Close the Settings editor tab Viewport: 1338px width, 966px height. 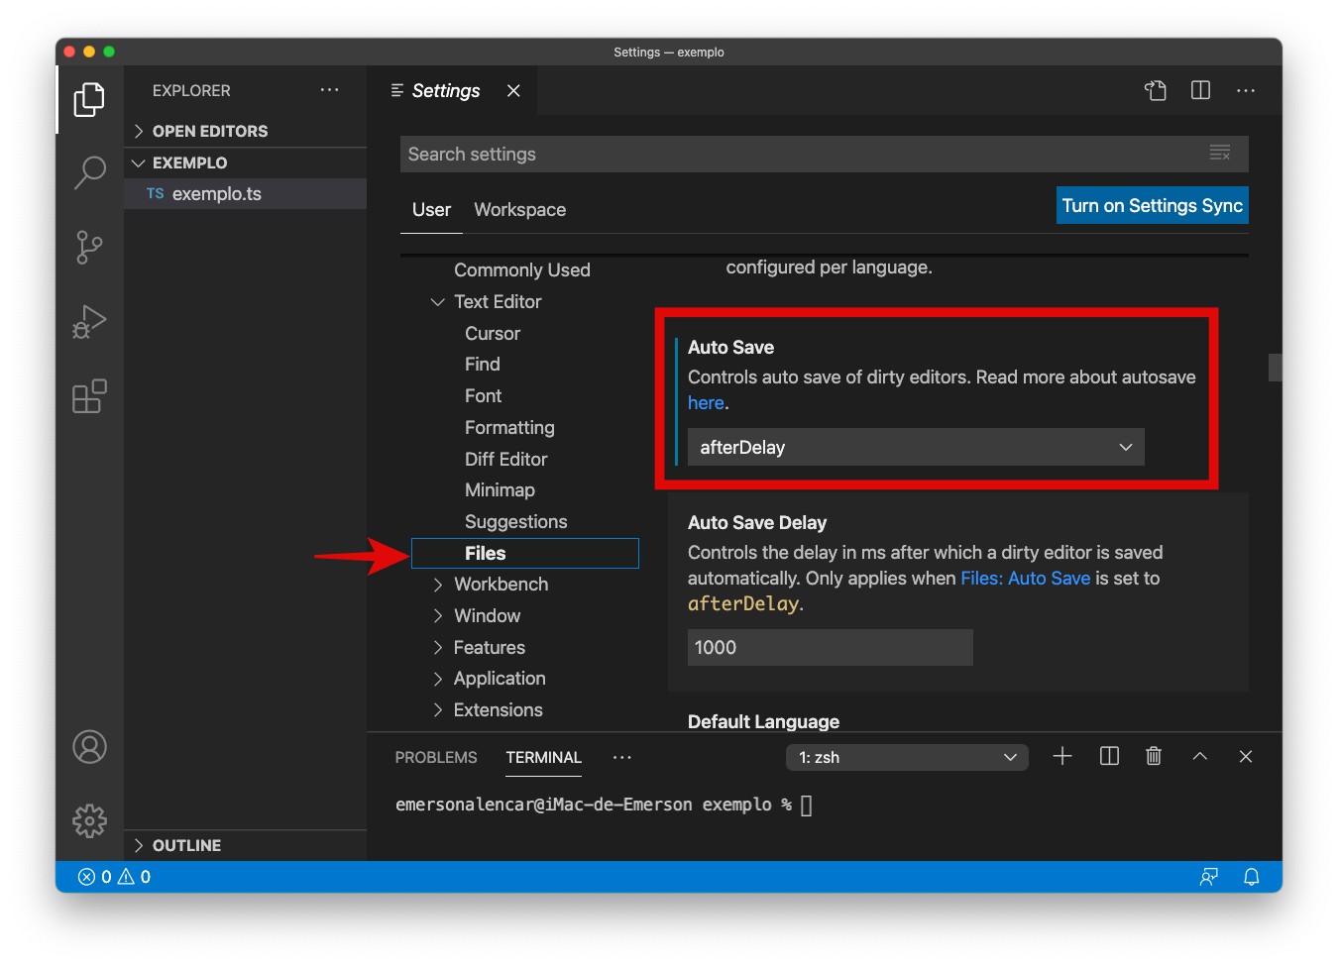(x=513, y=90)
